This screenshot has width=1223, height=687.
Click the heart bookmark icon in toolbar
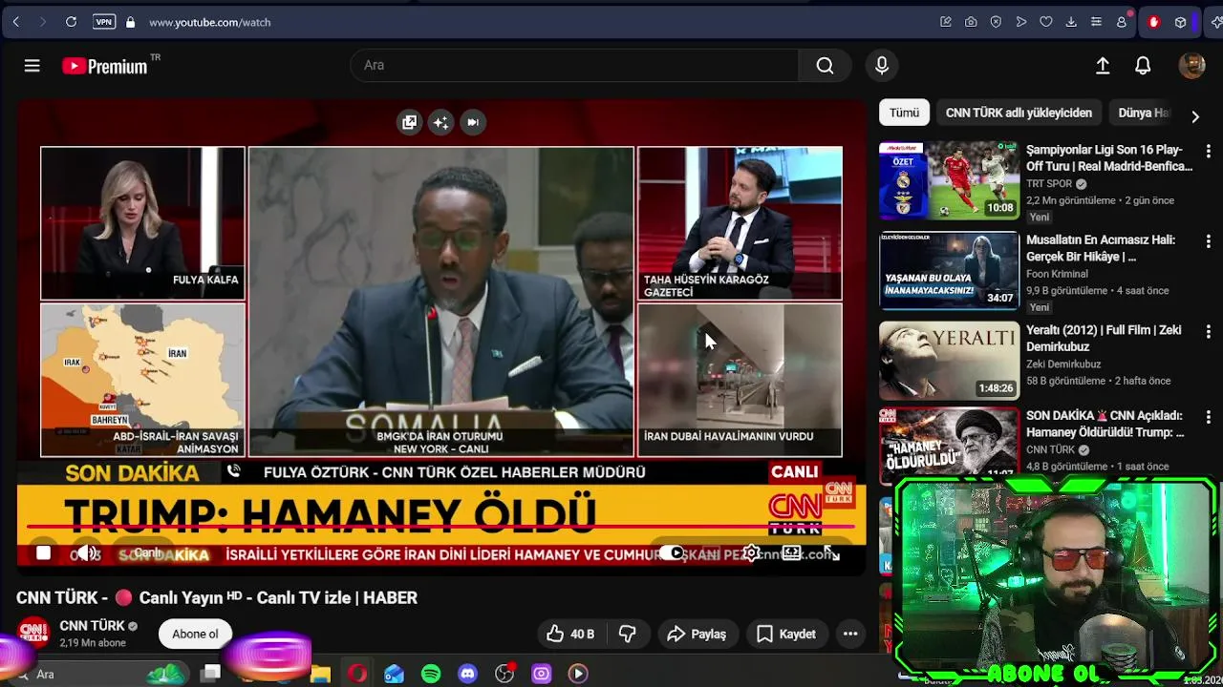pos(1046,22)
